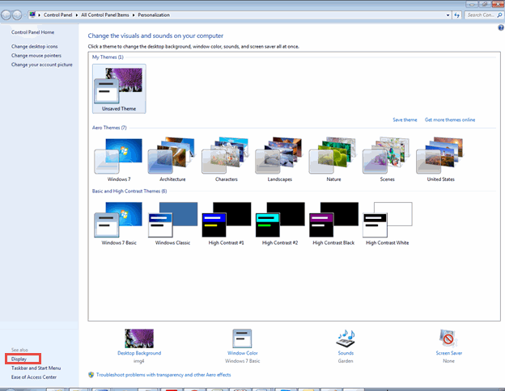Open Taskbar and Start Menu link
Screen dimensions: 505x391
(36, 368)
